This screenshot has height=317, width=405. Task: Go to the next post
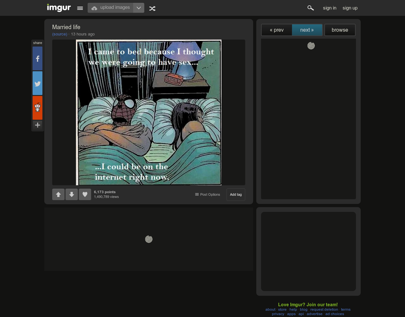click(x=307, y=30)
